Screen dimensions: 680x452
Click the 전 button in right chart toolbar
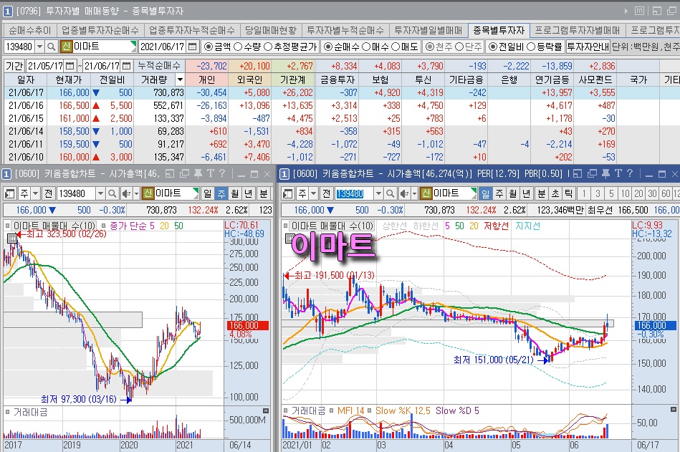(x=326, y=193)
